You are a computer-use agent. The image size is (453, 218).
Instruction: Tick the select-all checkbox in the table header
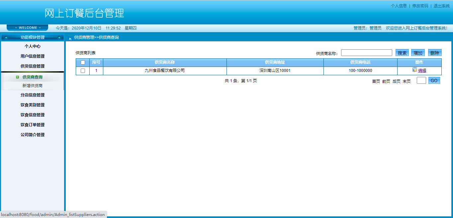click(x=83, y=62)
